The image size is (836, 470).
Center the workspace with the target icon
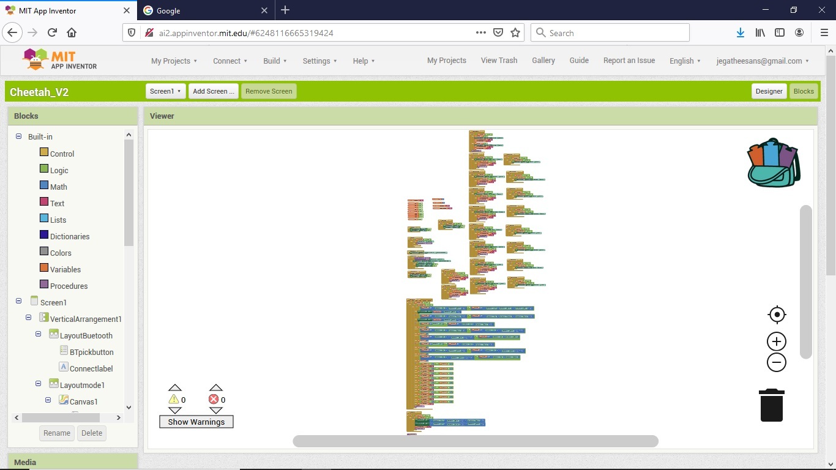[x=777, y=315]
